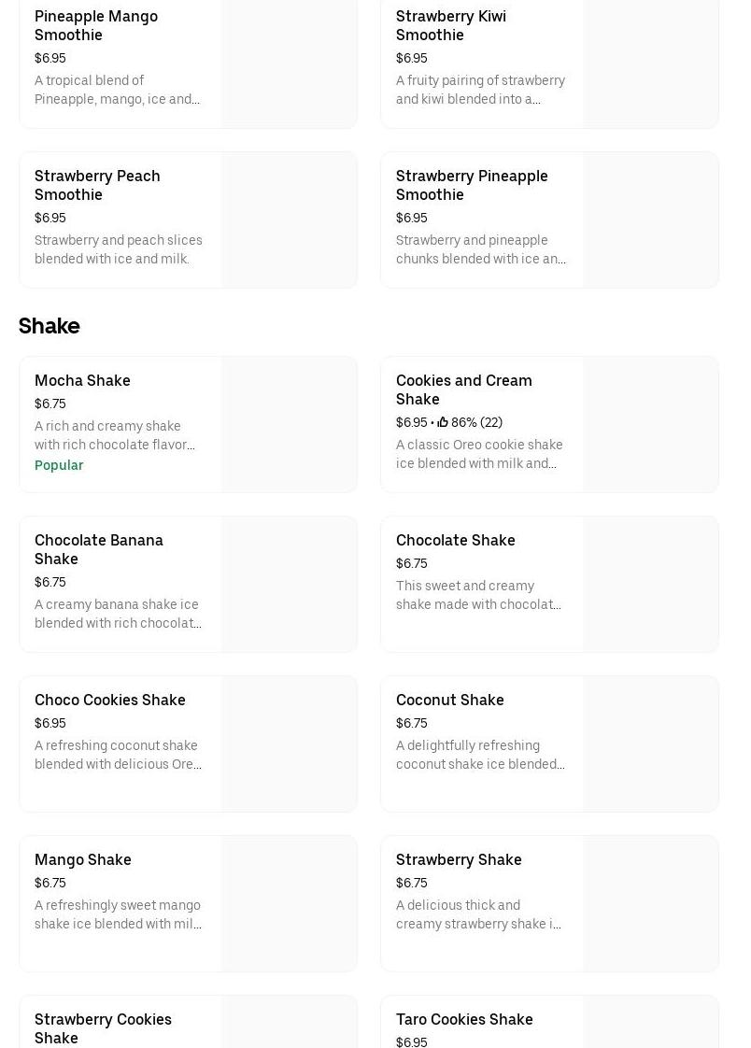The image size is (751, 1048).
Task: Open Pineapple Mango Smoothie
Action: pyautogui.click(x=95, y=25)
